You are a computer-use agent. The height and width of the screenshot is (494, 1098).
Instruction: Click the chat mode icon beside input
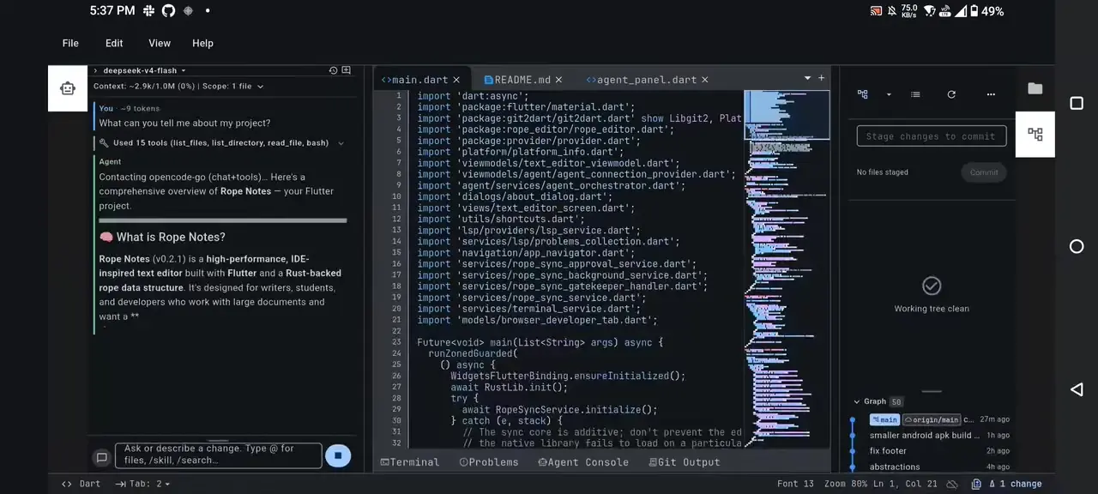click(101, 457)
